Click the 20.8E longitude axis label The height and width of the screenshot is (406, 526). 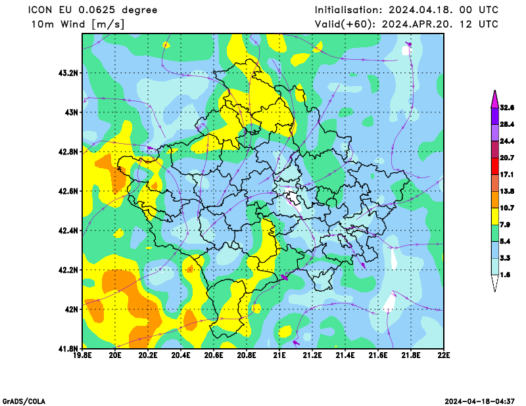(247, 355)
